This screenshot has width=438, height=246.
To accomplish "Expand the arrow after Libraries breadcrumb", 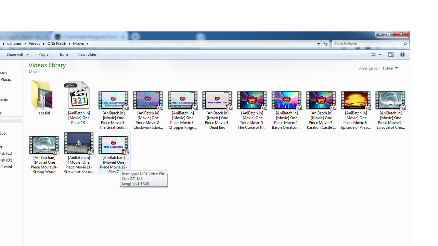I will [x=25, y=44].
